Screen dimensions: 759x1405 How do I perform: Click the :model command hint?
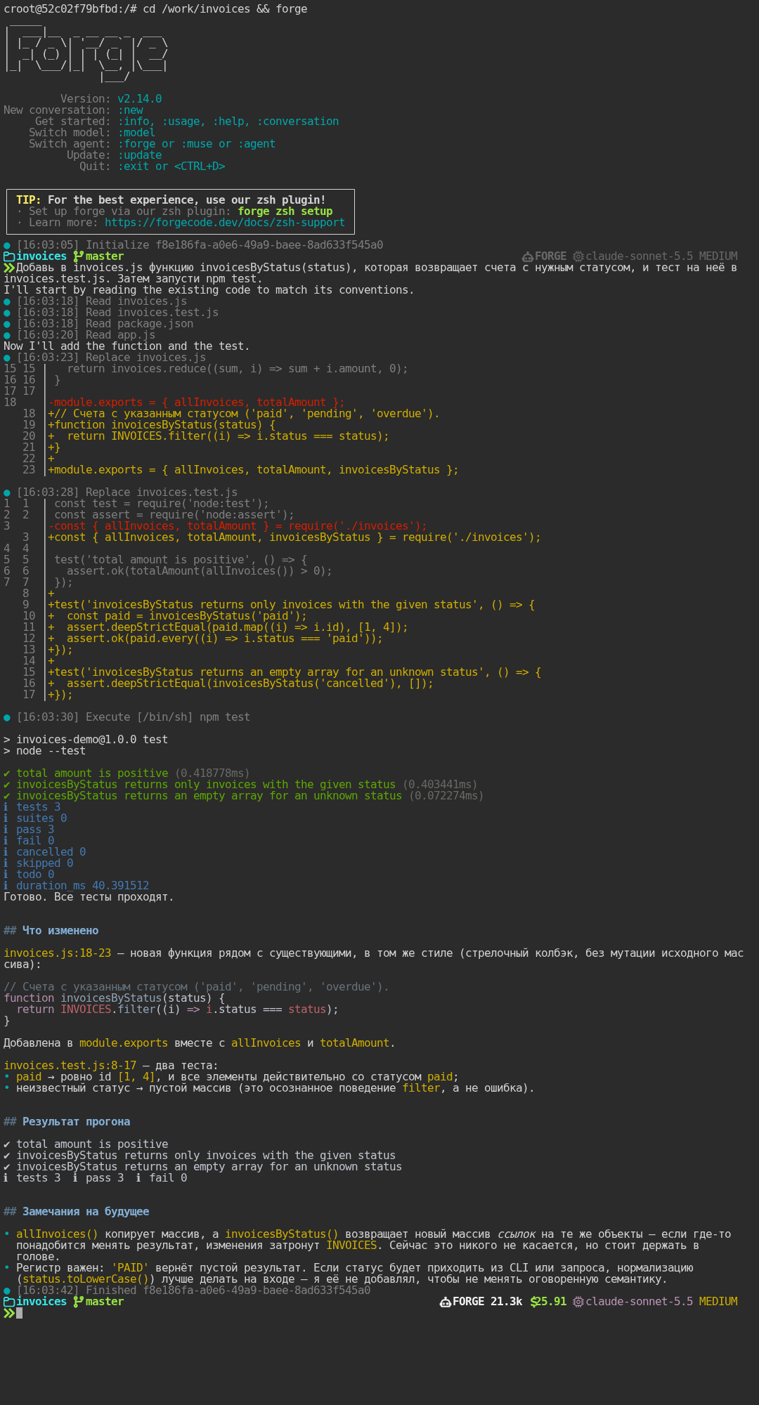tap(136, 133)
